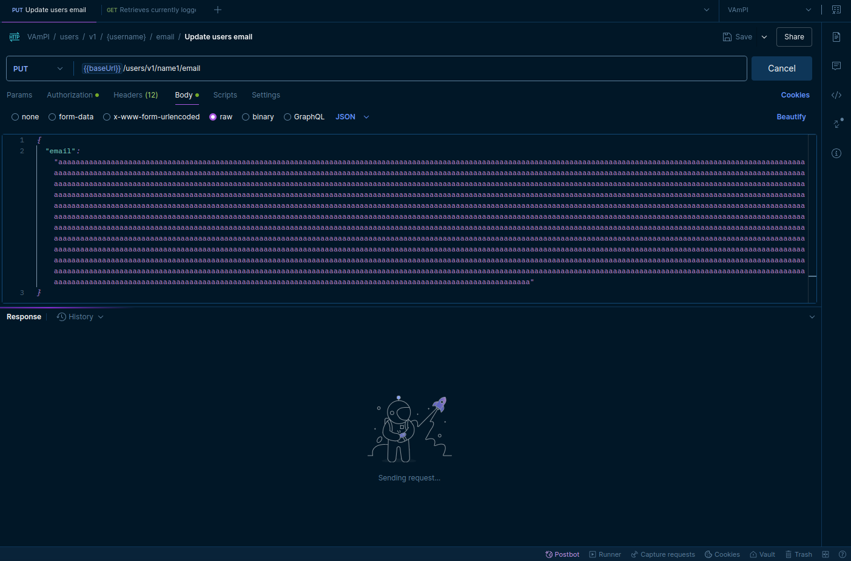Open the Trash in the status bar
Image resolution: width=851 pixels, height=561 pixels.
[x=798, y=554]
